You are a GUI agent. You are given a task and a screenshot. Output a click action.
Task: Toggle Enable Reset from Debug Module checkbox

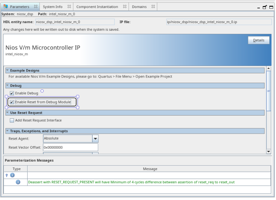pyautogui.click(x=12, y=102)
